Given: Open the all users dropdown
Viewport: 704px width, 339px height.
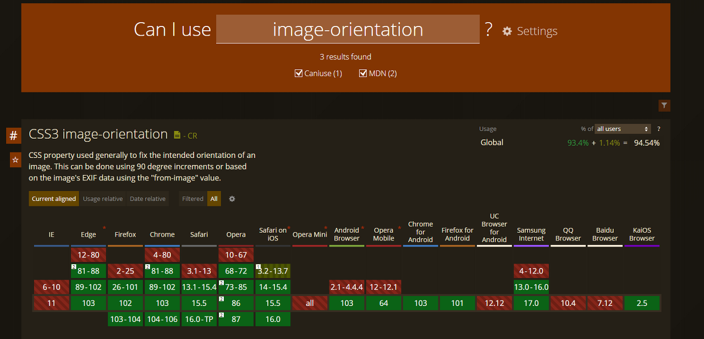Looking at the screenshot, I should (622, 128).
